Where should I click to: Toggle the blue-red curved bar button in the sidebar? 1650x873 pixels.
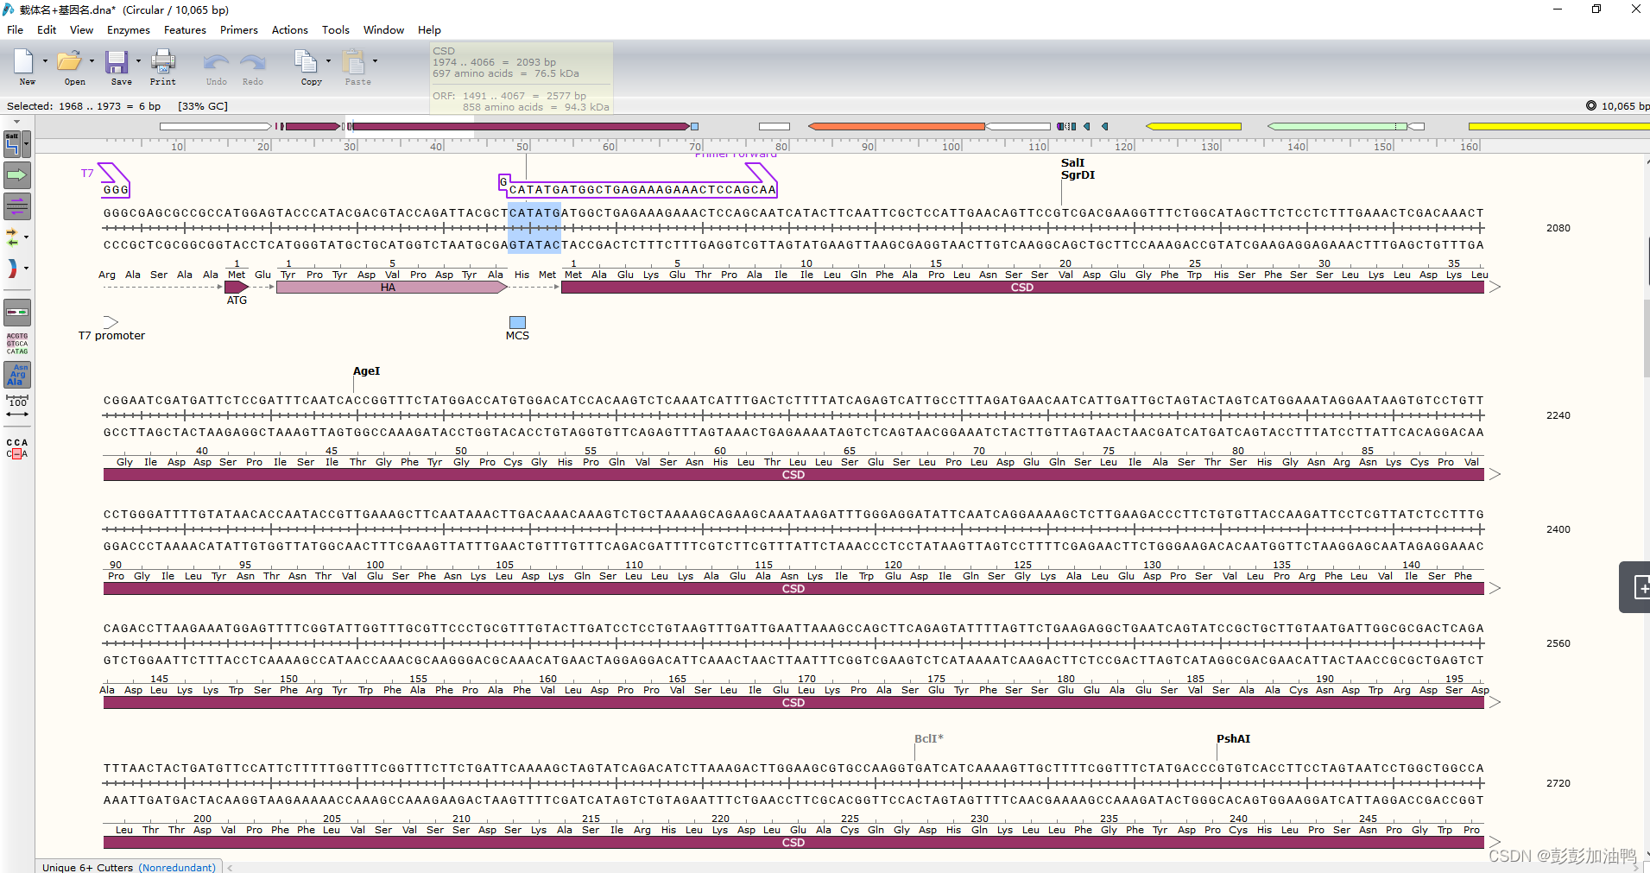[x=12, y=269]
